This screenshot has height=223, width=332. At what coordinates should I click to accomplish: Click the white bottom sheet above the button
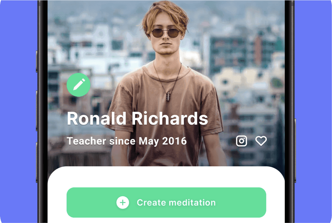click(x=166, y=177)
